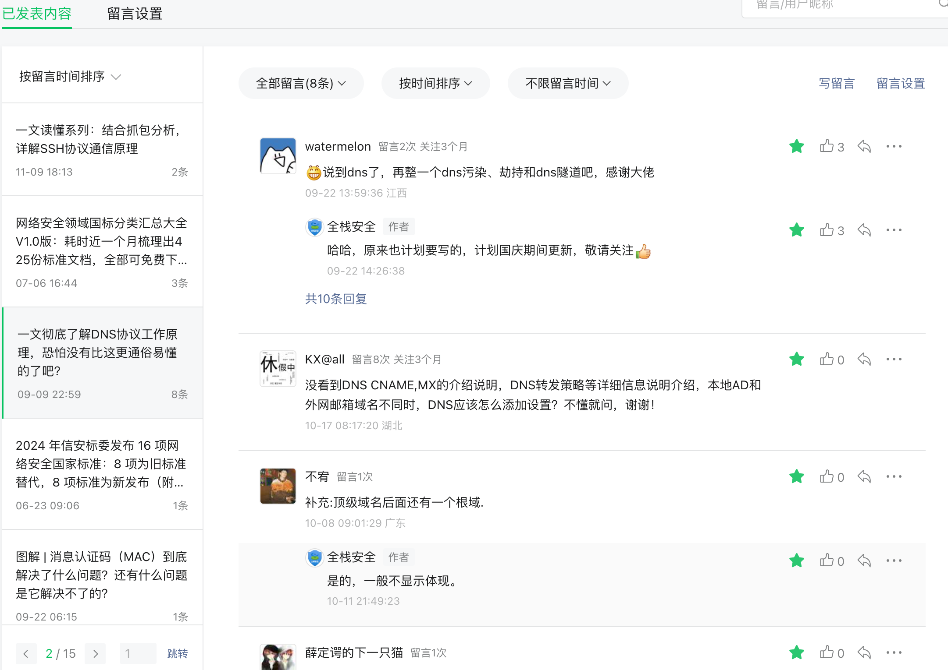The width and height of the screenshot is (948, 670).
Task: Reply to 薛定谔的下一只猫's comment
Action: coord(864,652)
